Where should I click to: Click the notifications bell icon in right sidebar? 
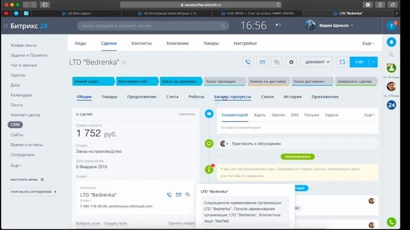point(391,42)
